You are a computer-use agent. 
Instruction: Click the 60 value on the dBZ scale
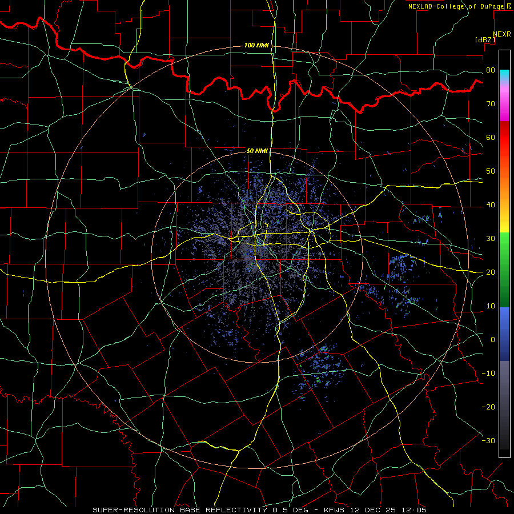pos(491,138)
